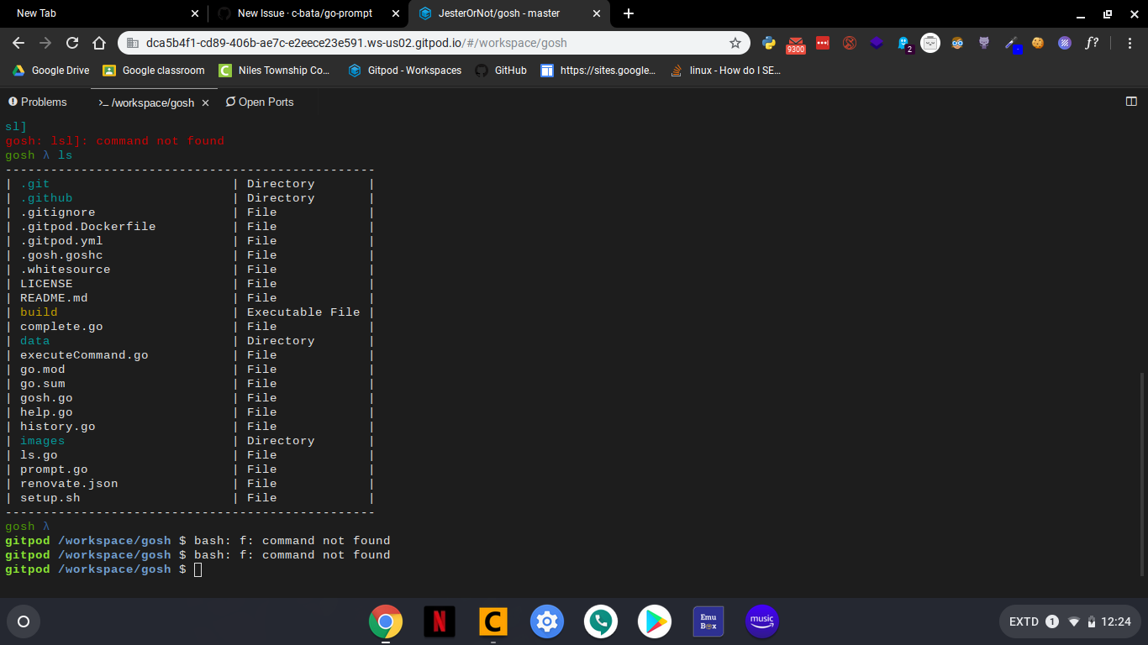Open the EmuBox app on the shelf

pyautogui.click(x=708, y=621)
